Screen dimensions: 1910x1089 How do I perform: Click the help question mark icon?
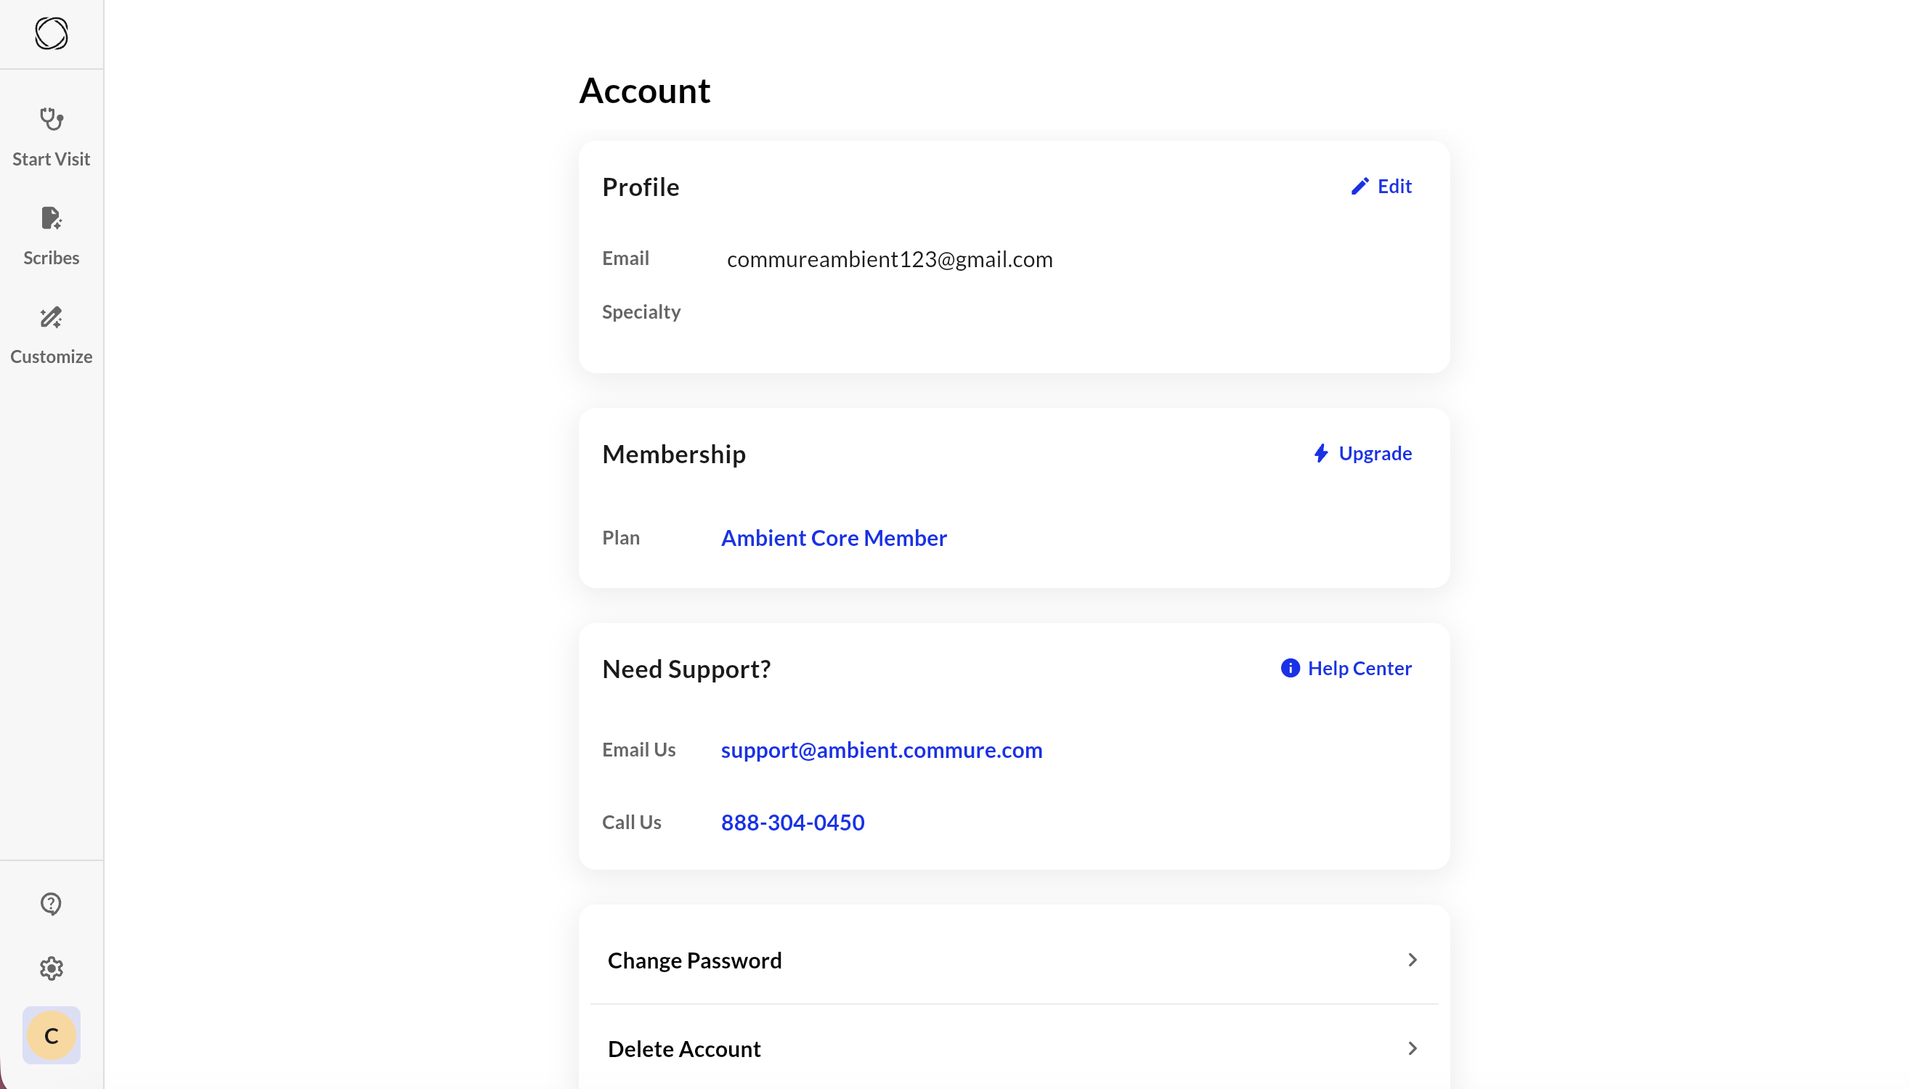coord(51,904)
